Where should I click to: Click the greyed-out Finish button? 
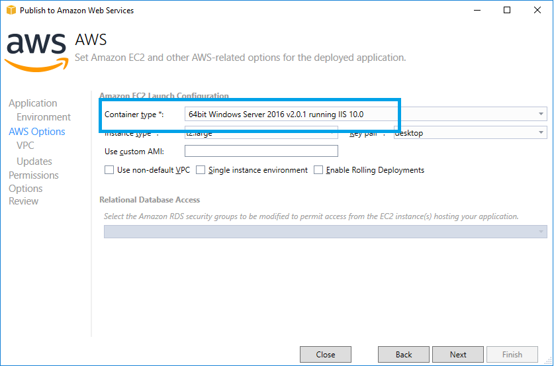point(512,354)
